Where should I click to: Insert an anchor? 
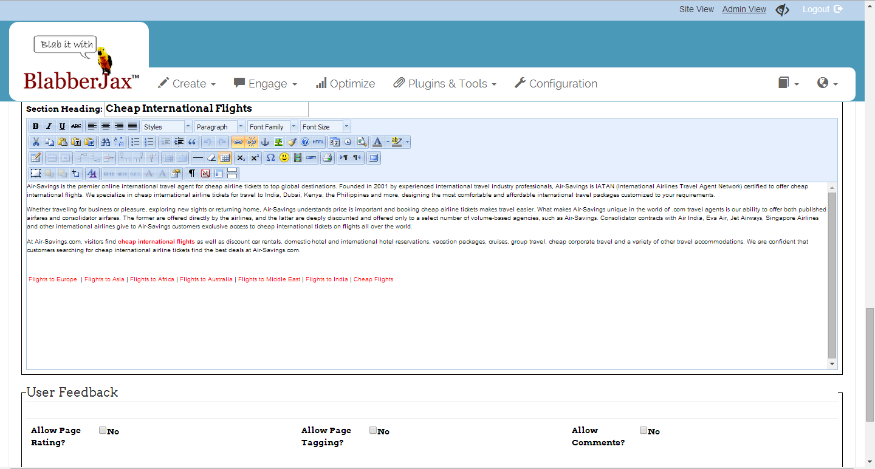click(x=265, y=142)
